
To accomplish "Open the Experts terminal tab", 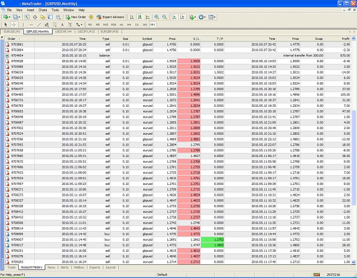I will pyautogui.click(x=95, y=267).
